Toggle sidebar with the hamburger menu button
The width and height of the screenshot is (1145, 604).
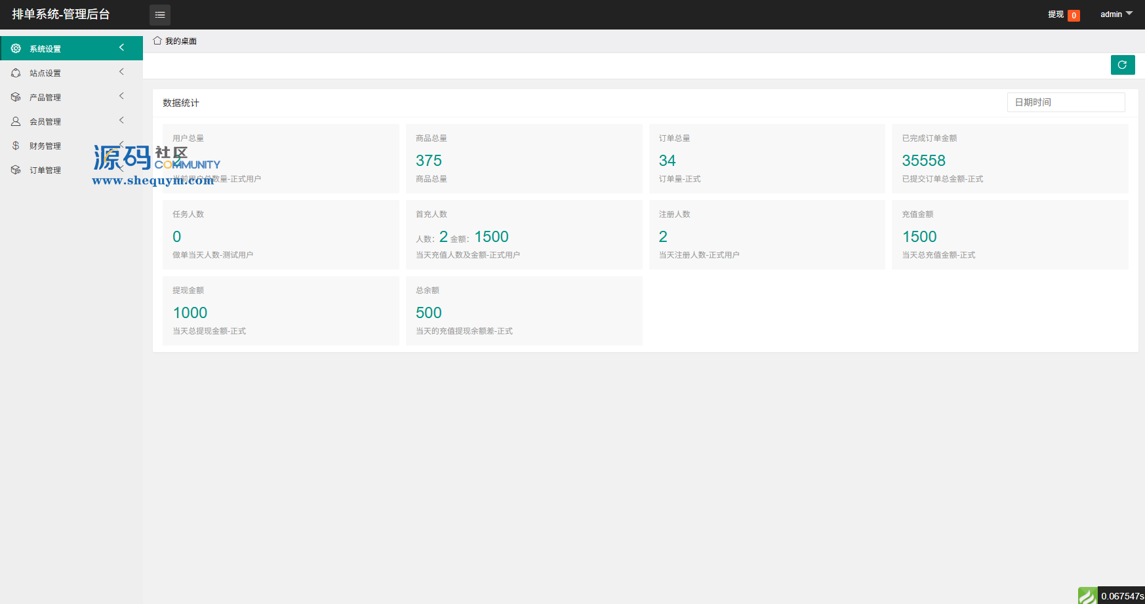(x=160, y=14)
